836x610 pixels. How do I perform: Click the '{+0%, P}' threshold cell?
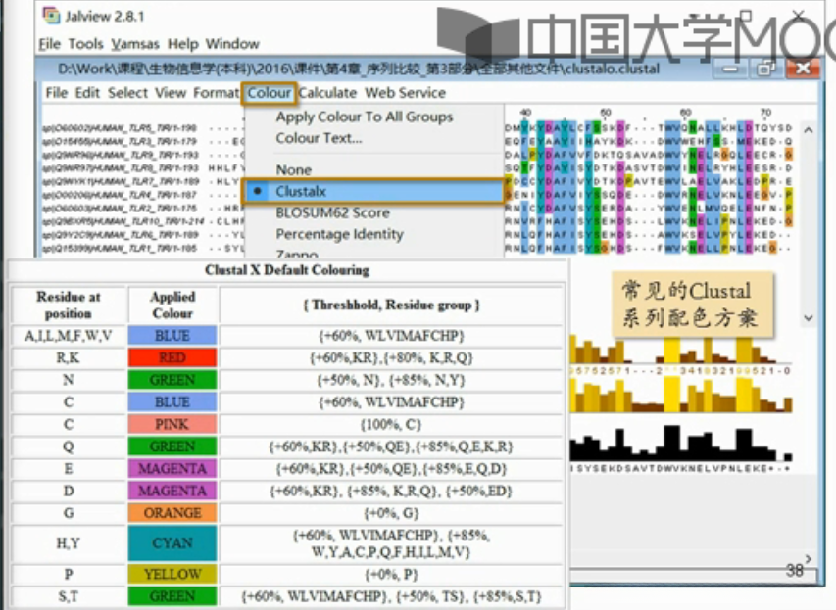coord(391,575)
